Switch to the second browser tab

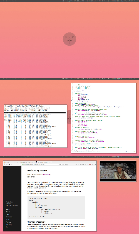pyautogui.click(x=27, y=162)
